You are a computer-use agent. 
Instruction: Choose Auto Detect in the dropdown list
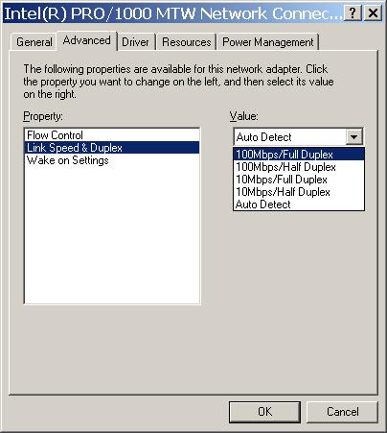pyautogui.click(x=299, y=204)
